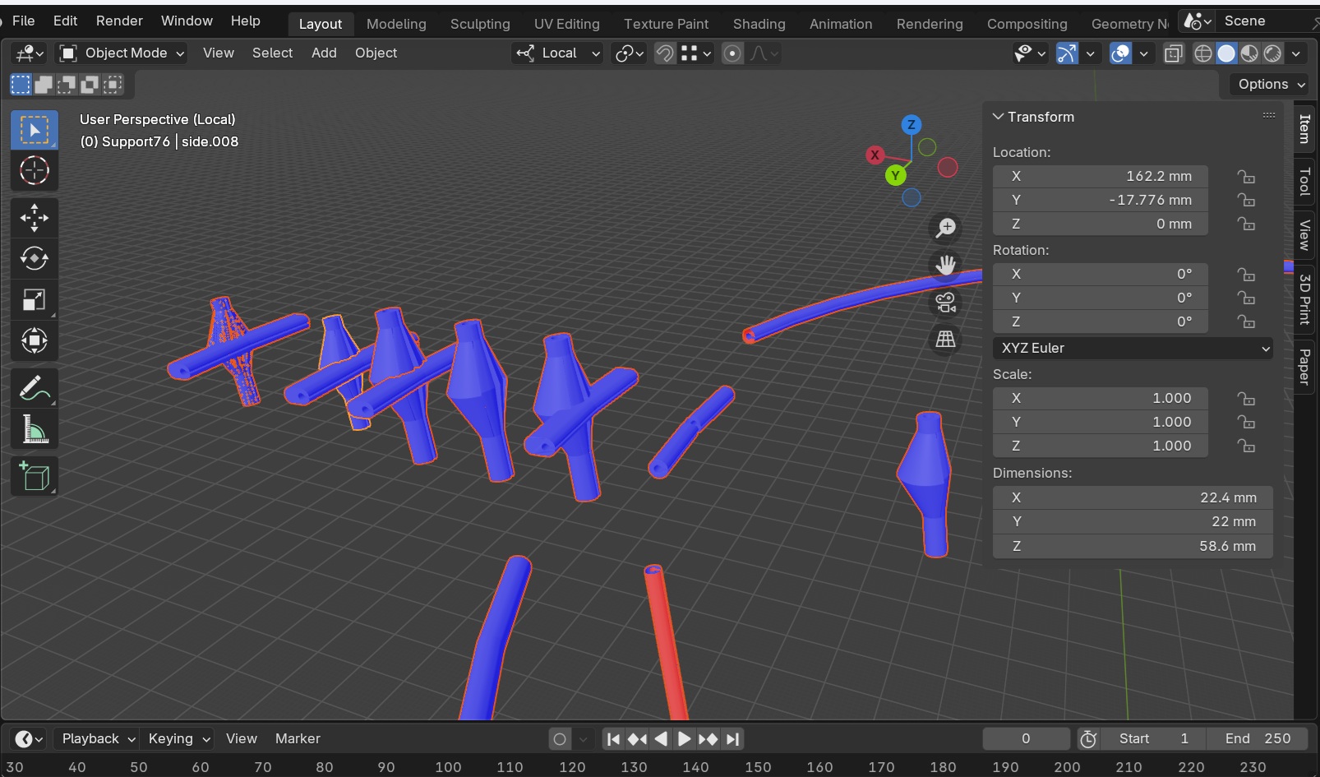Toggle camera view icon
The width and height of the screenshot is (1320, 777).
coord(946,302)
